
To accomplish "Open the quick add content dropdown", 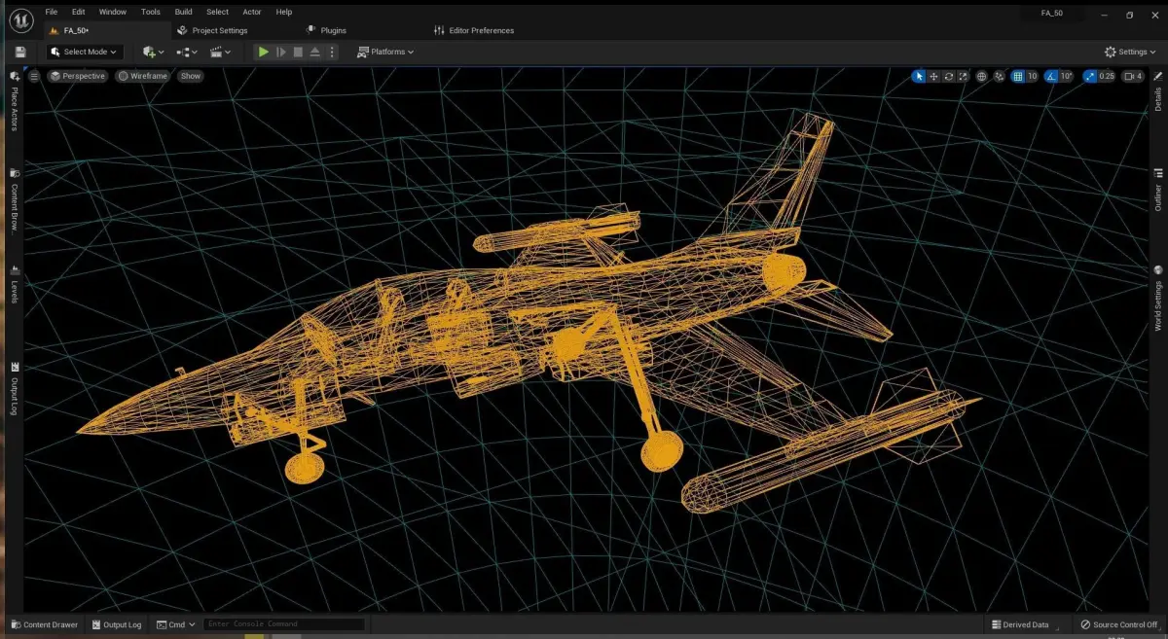I will (x=154, y=52).
